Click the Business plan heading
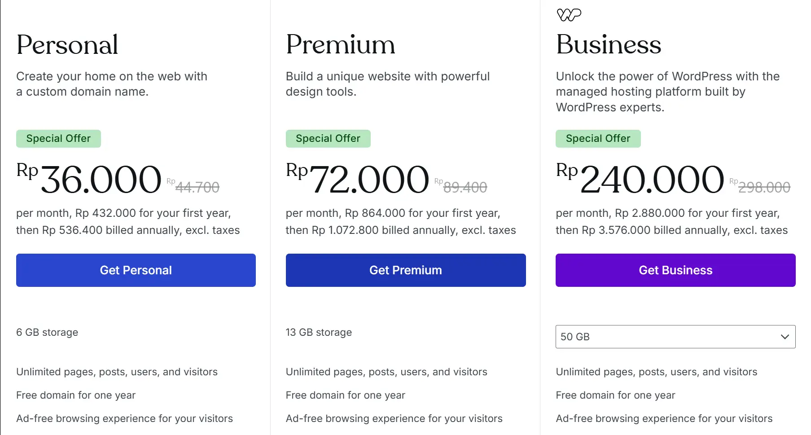The width and height of the screenshot is (811, 435). pos(608,45)
